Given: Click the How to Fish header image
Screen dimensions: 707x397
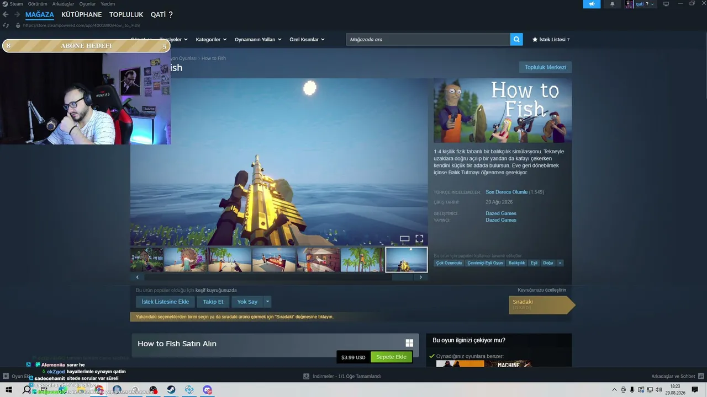Looking at the screenshot, I should [503, 111].
